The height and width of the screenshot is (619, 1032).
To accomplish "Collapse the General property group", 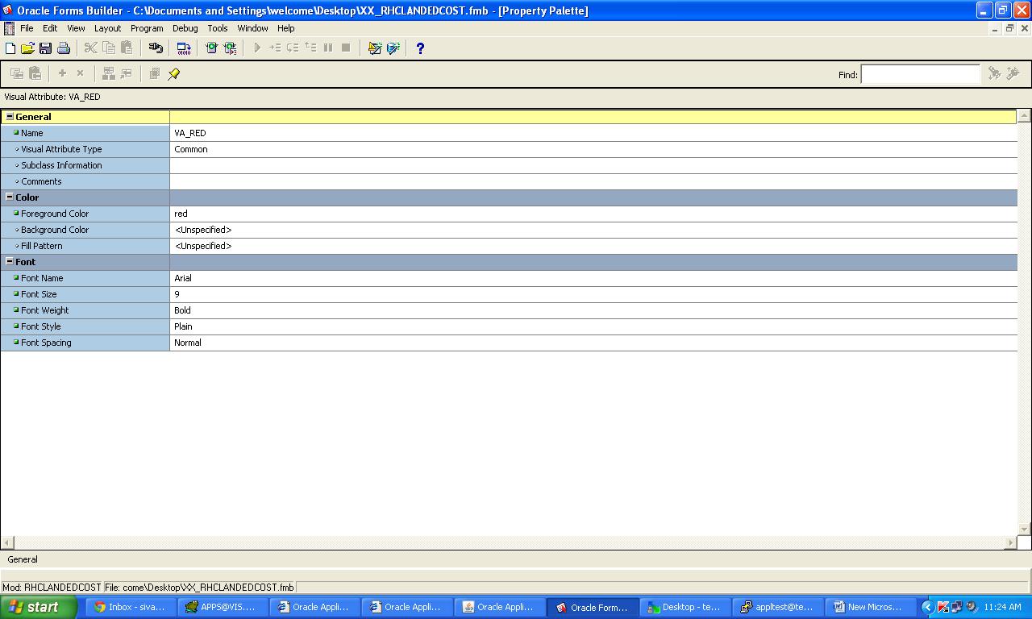I will 10,117.
